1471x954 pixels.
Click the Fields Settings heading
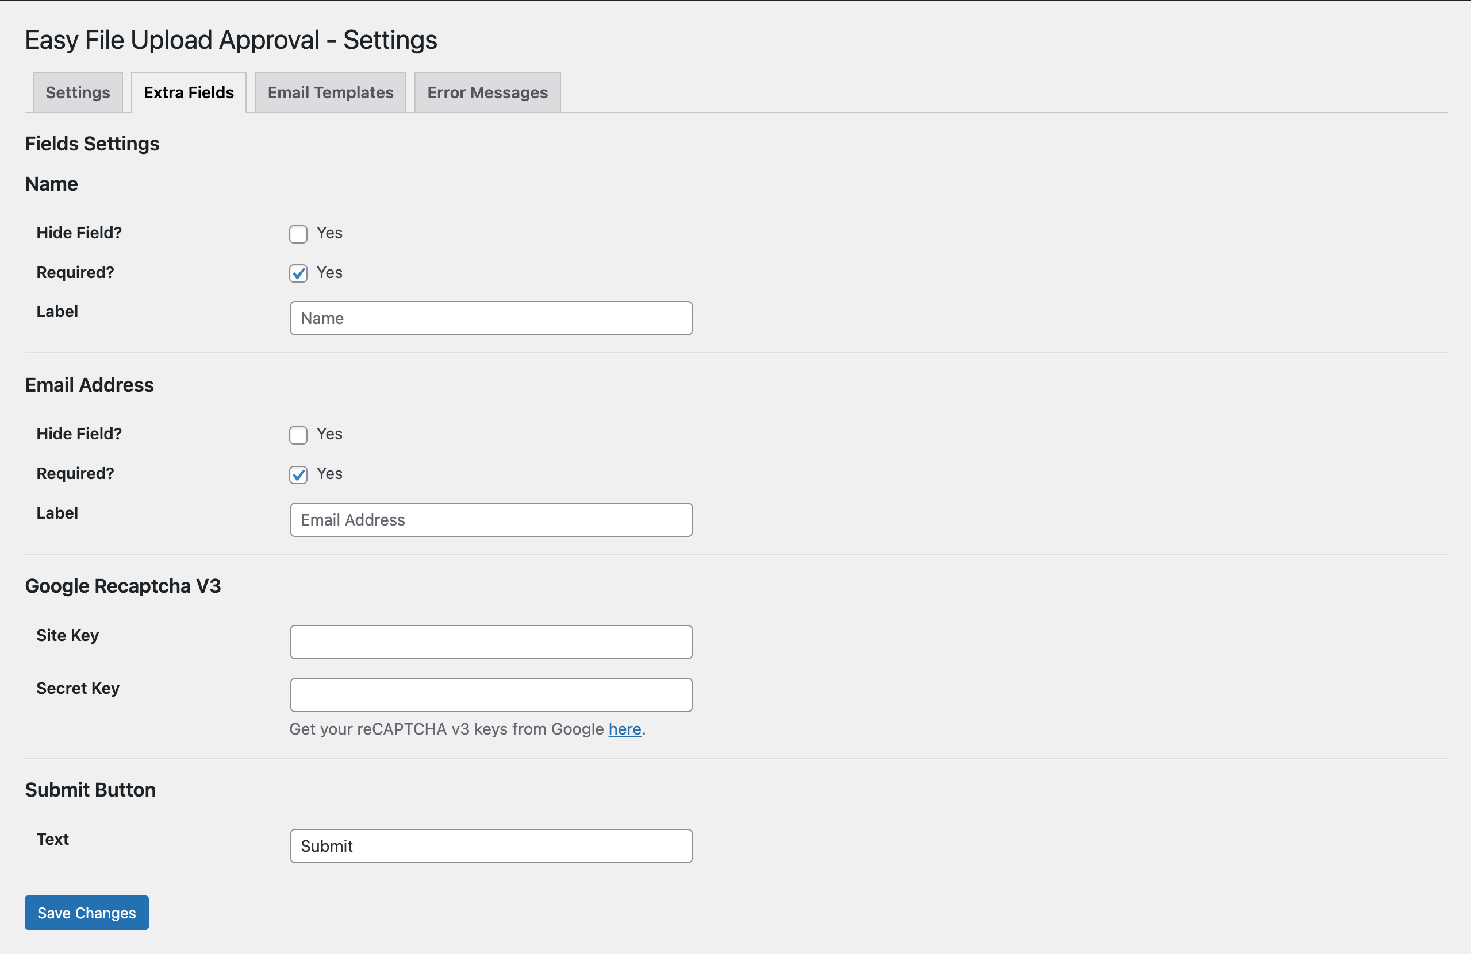(x=91, y=143)
